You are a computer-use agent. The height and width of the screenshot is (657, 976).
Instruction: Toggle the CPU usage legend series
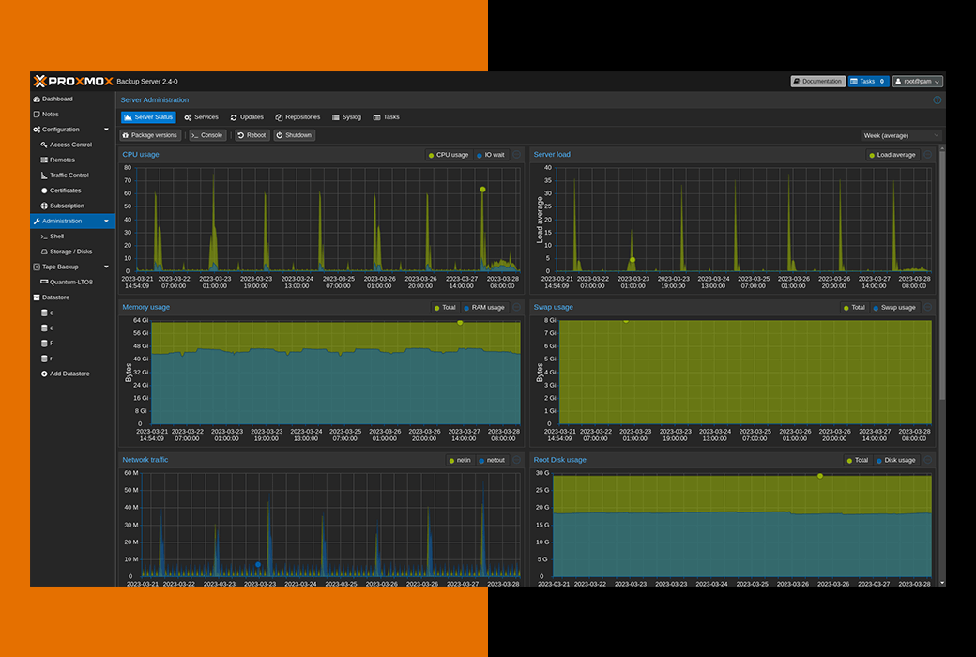(449, 155)
